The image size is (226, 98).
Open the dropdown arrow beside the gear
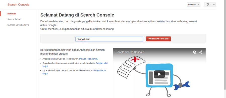pyautogui.click(x=214, y=5)
